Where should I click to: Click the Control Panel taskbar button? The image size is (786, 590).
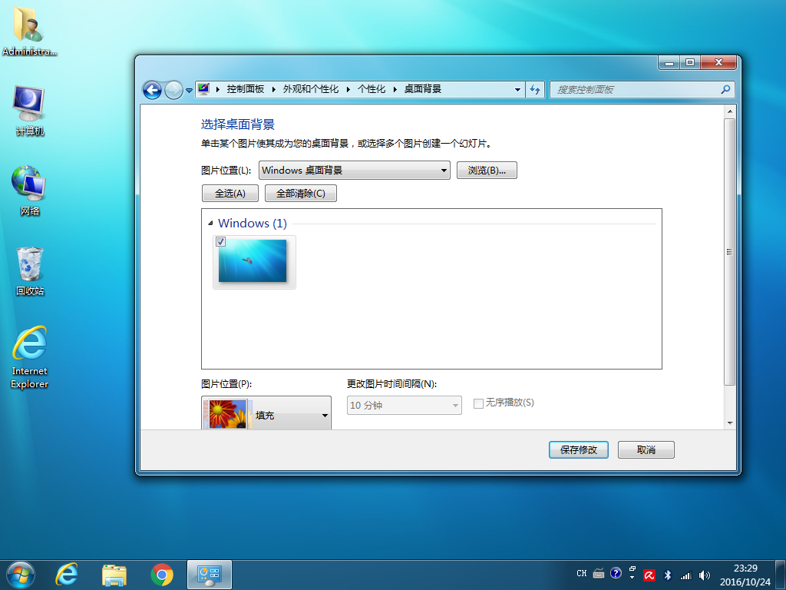[x=210, y=575]
